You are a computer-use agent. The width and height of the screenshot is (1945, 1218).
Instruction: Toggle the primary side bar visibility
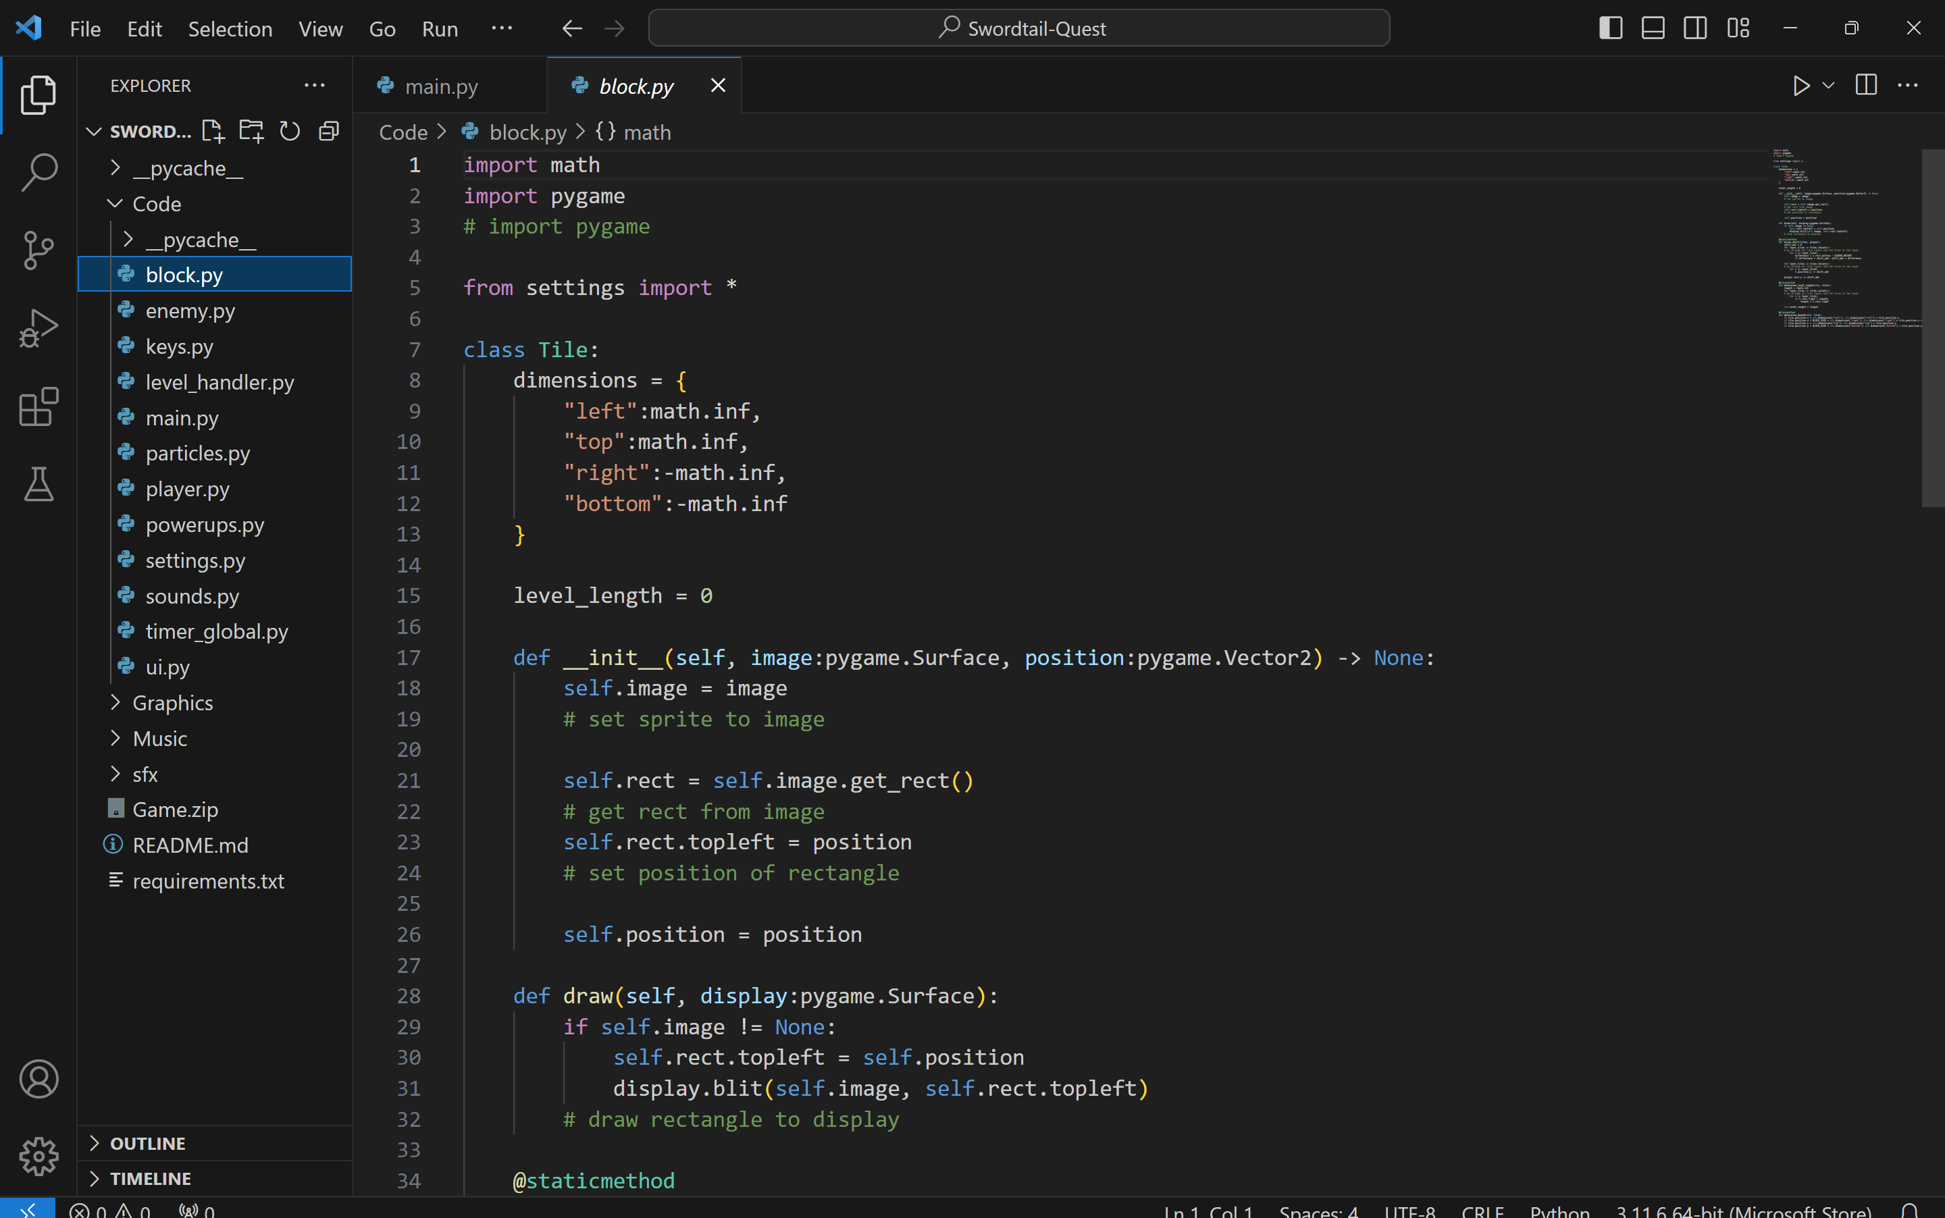[x=1610, y=28]
